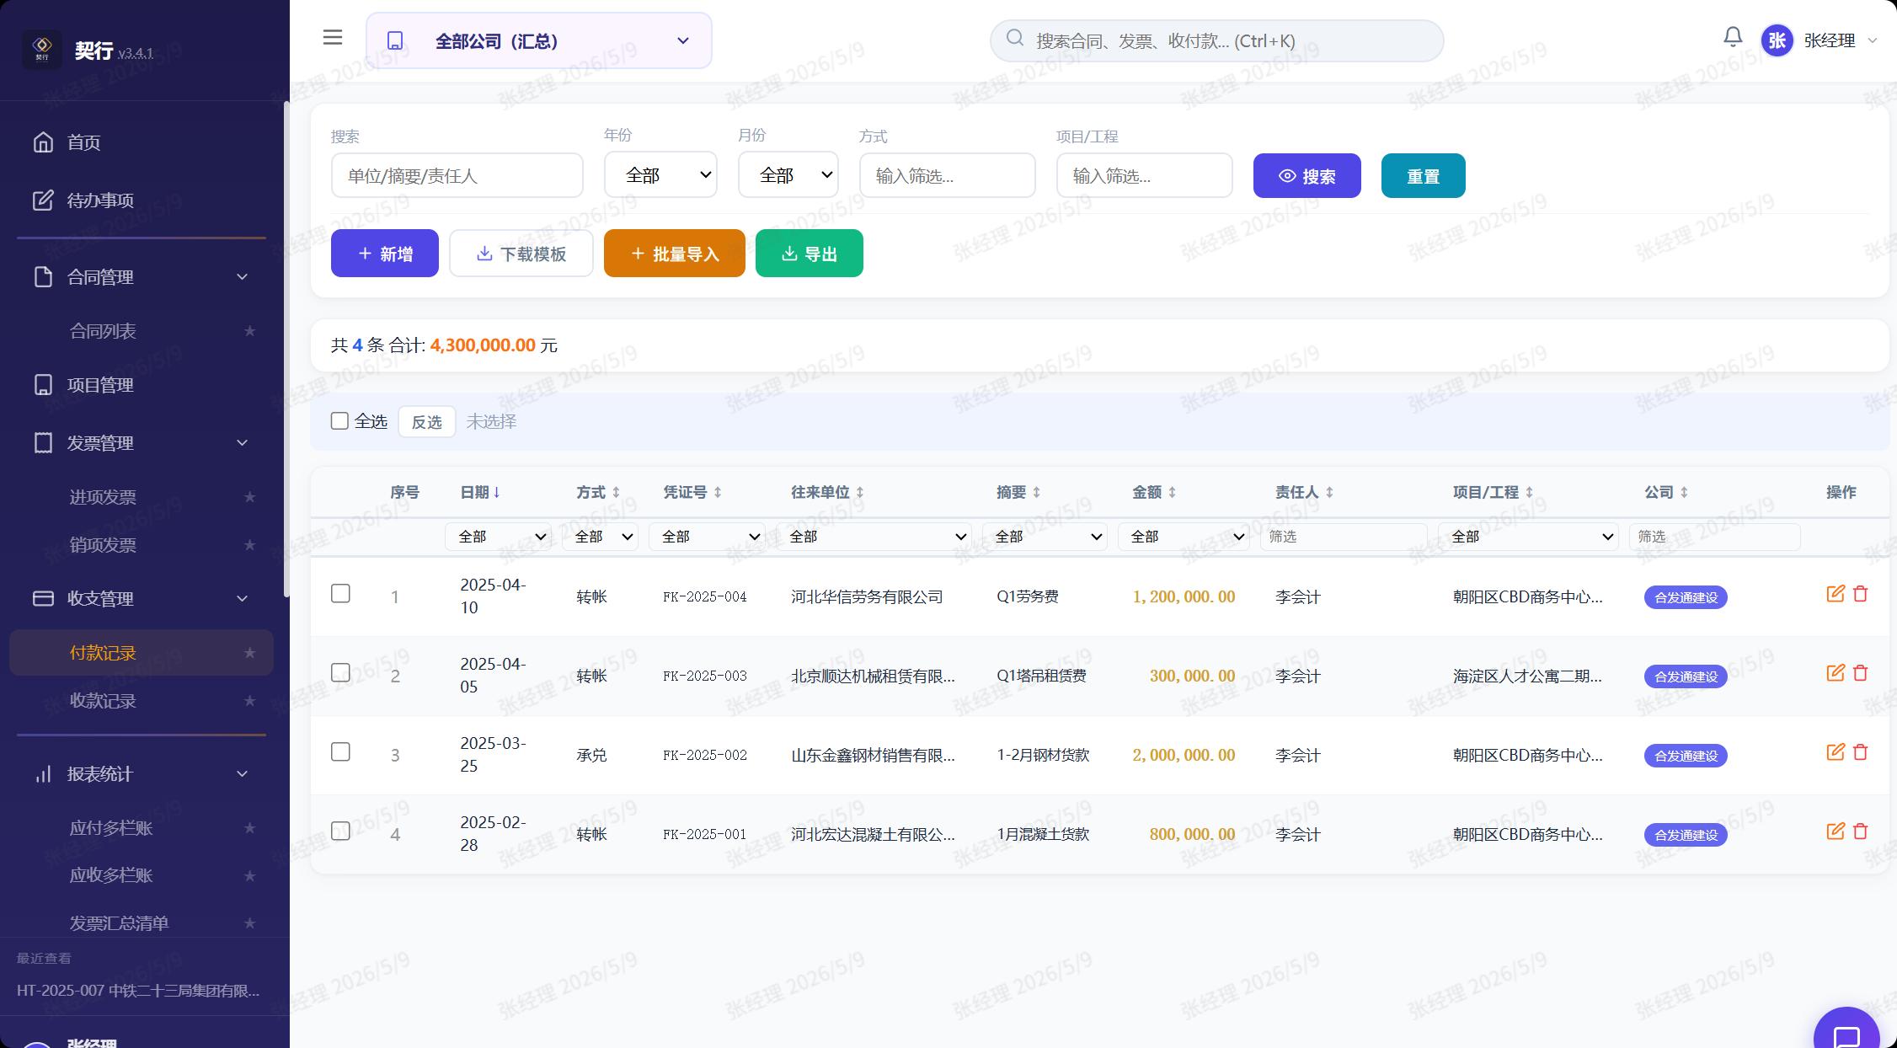Viewport: 1897px width, 1048px height.
Task: Click the 张 user avatar
Action: pos(1777,40)
